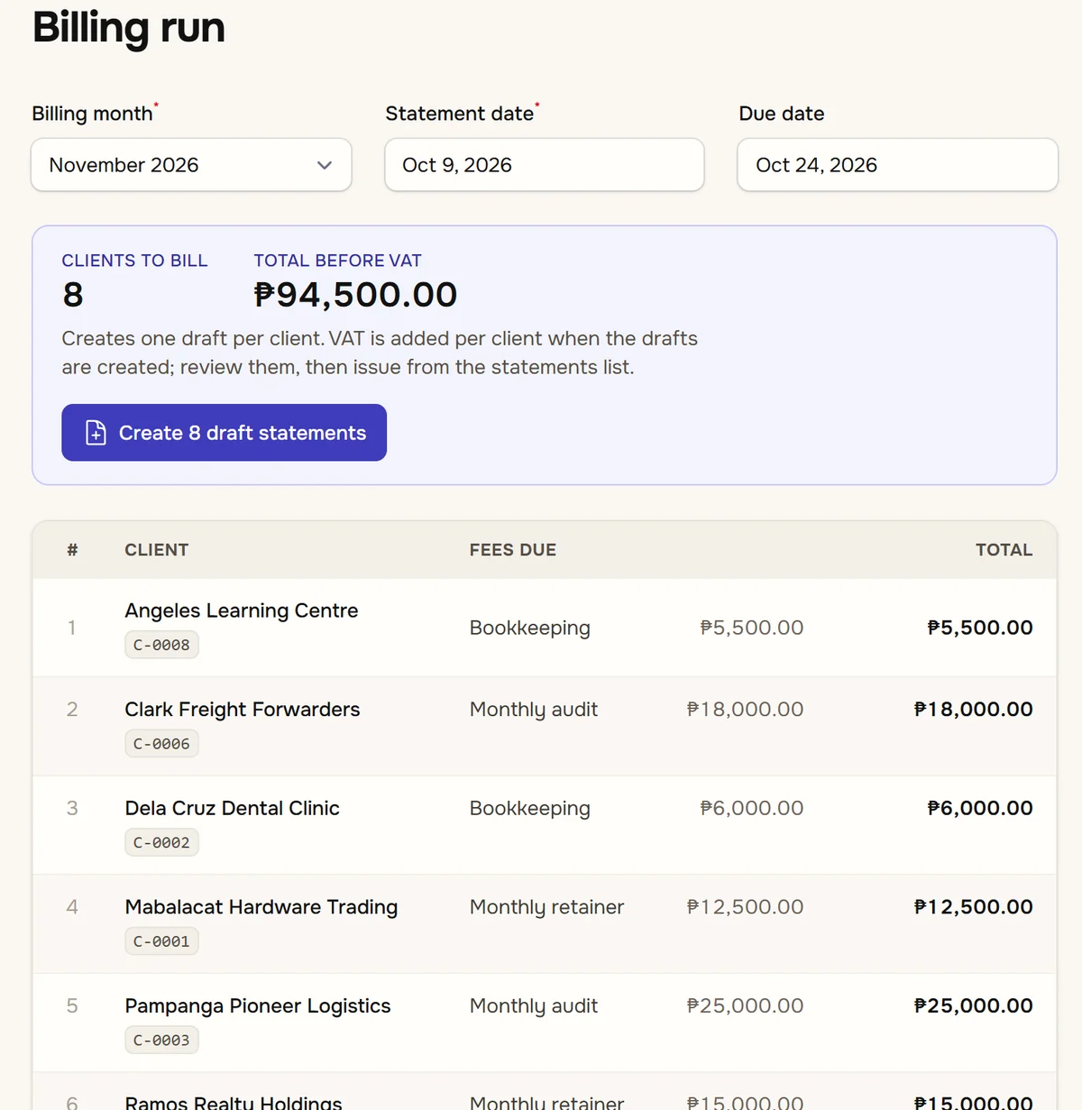Click the C-0002 client code badge
The height and width of the screenshot is (1110, 1082).
click(161, 842)
